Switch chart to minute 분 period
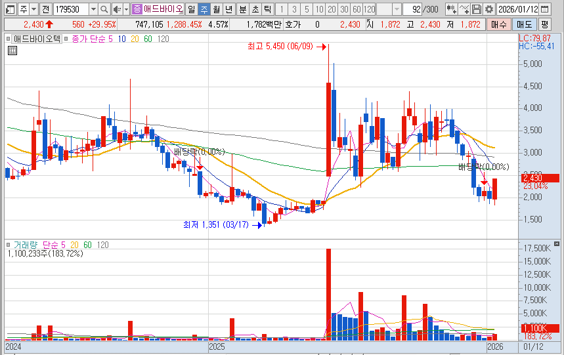Viewport: 564px width, 355px height. tap(243, 9)
